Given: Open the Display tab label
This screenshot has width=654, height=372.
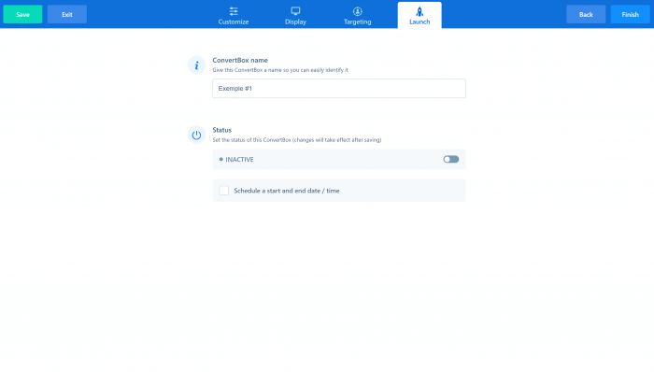Looking at the screenshot, I should 295,22.
